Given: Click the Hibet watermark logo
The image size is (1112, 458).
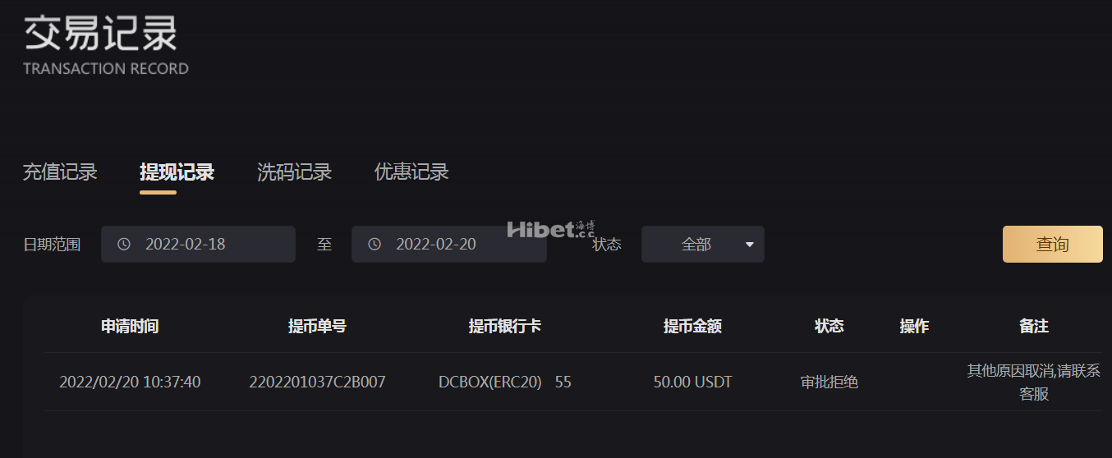Looking at the screenshot, I should point(551,229).
